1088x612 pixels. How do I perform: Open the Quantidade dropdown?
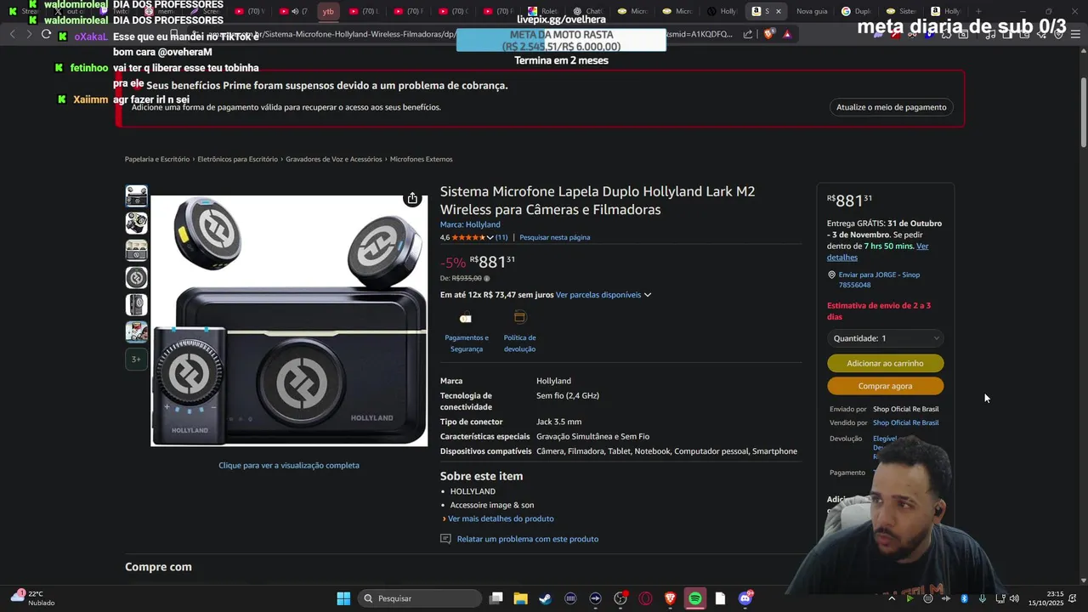coord(885,338)
